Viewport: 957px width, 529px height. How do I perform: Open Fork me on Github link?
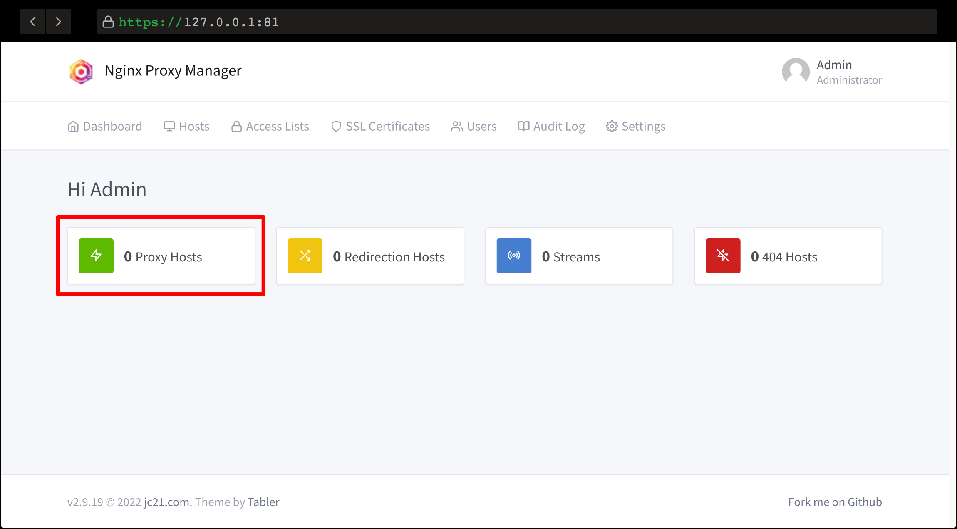coord(835,502)
